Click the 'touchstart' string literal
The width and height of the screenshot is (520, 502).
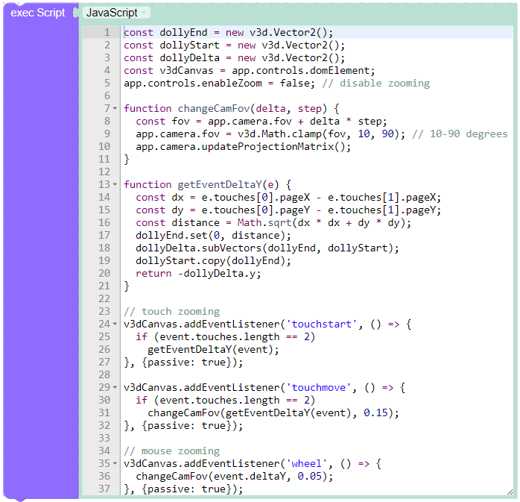tap(321, 324)
